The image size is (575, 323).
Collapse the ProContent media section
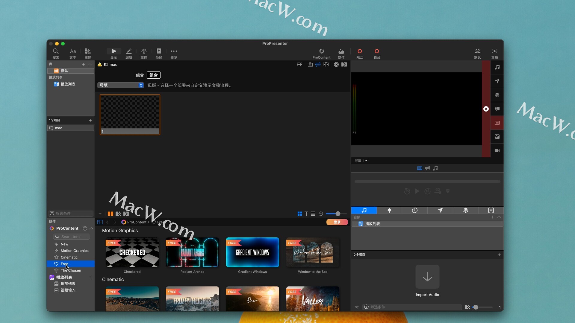tap(91, 228)
